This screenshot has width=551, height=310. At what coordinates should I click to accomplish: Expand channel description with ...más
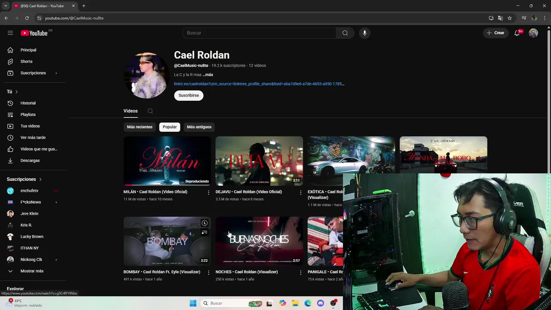pyautogui.click(x=208, y=74)
